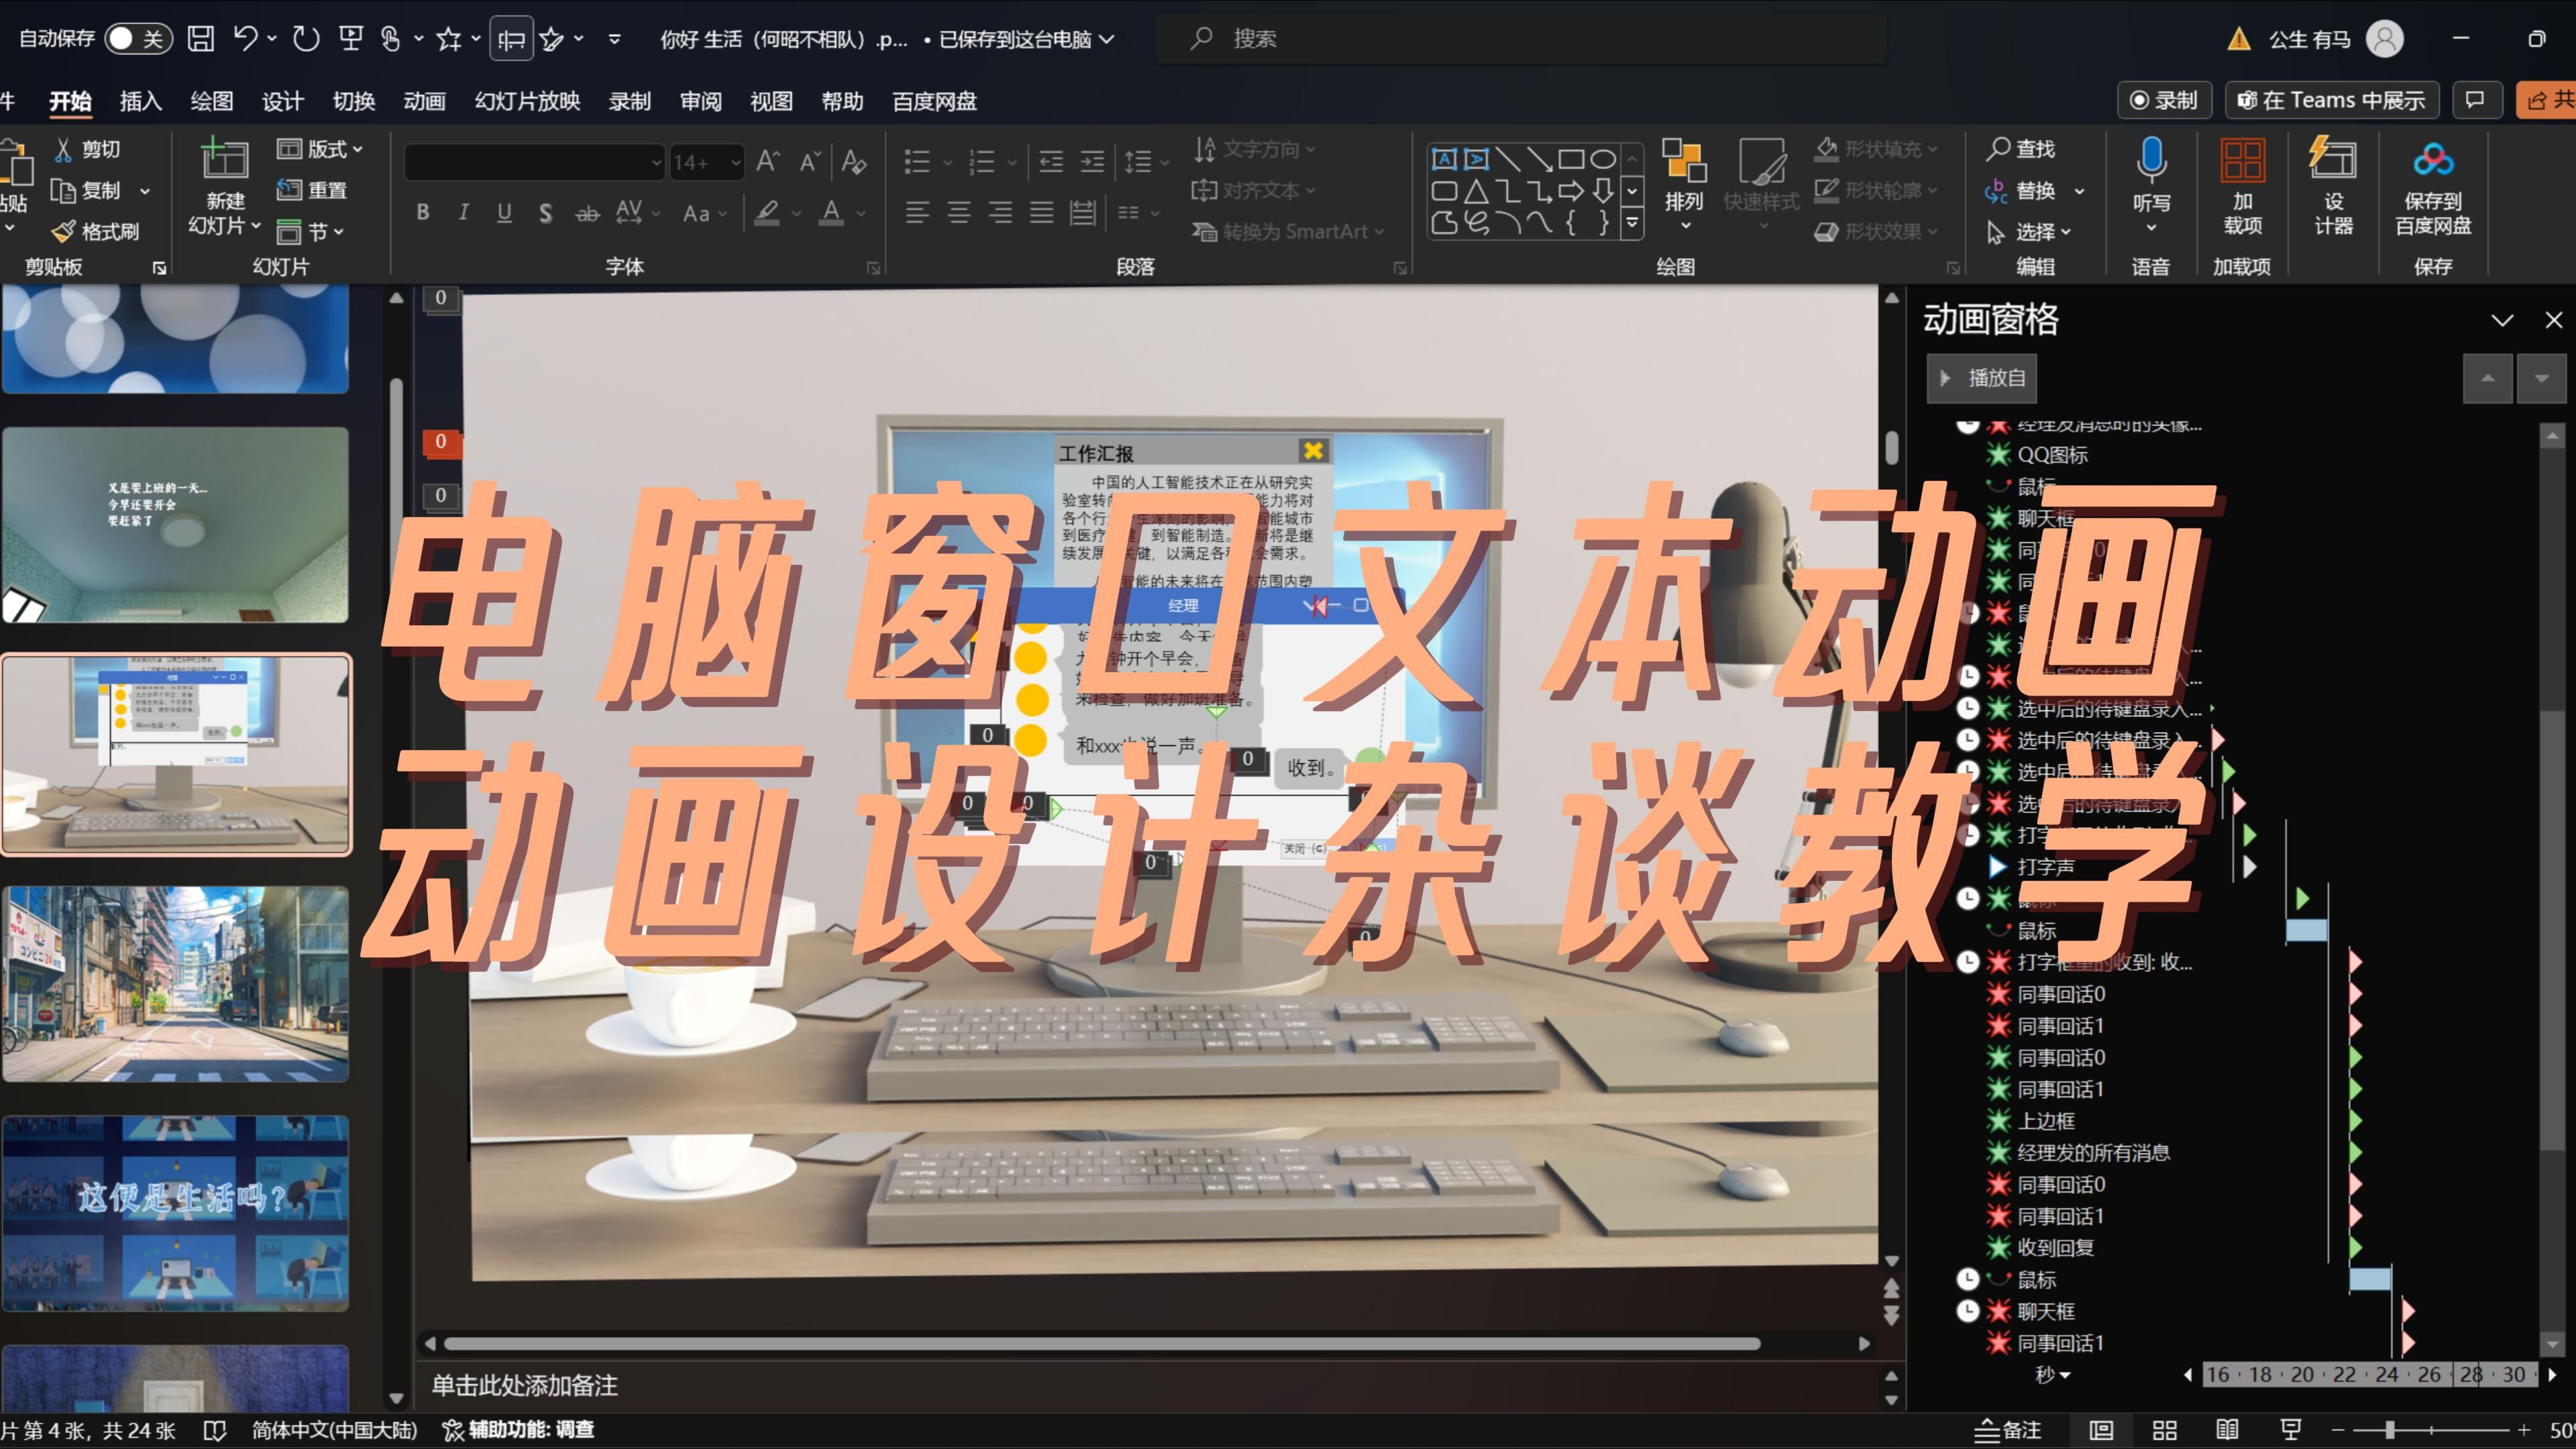Toggle the text shadow (S) formatting
Viewport: 2576px width, 1449px height.
[545, 212]
